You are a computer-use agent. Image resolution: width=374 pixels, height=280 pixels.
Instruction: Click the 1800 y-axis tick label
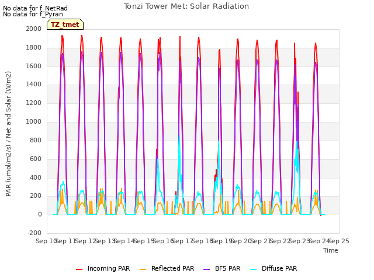tap(34, 47)
